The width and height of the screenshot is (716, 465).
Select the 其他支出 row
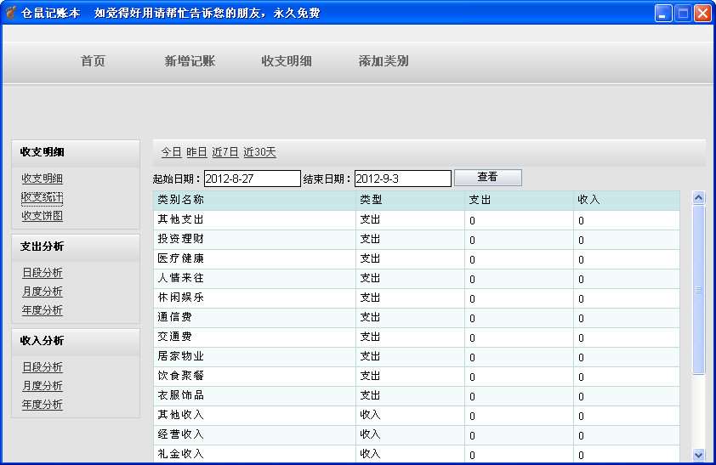(x=417, y=220)
